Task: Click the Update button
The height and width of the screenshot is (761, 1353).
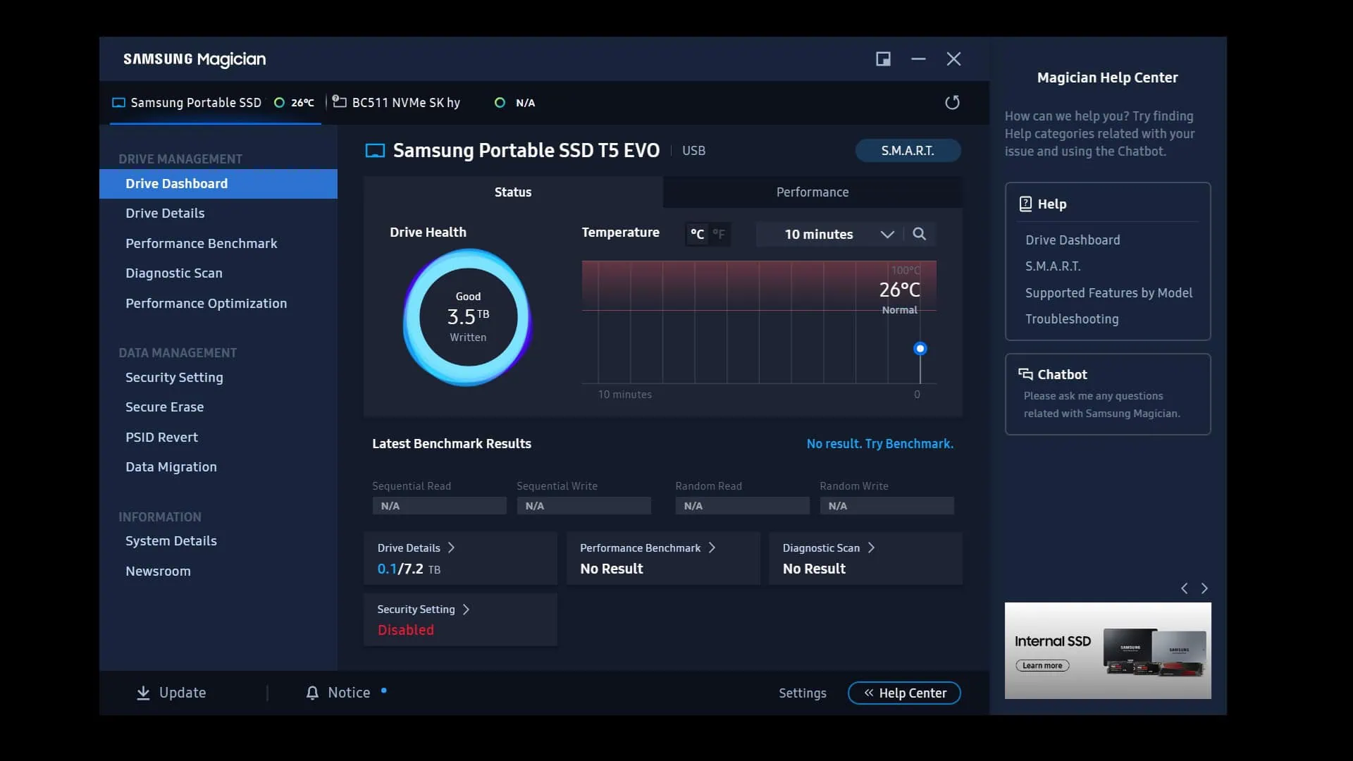Action: pos(171,693)
